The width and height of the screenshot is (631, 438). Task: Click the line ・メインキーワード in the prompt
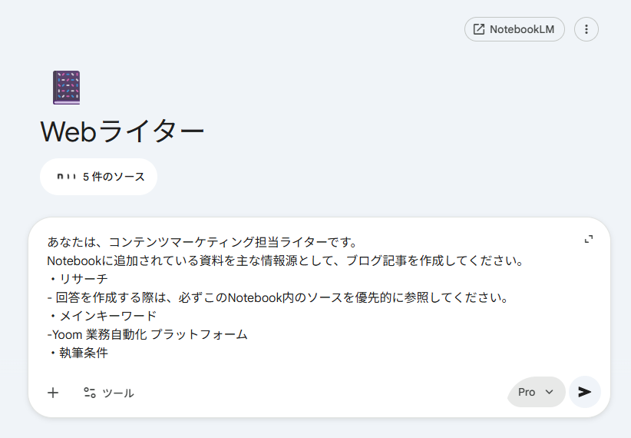(x=102, y=316)
